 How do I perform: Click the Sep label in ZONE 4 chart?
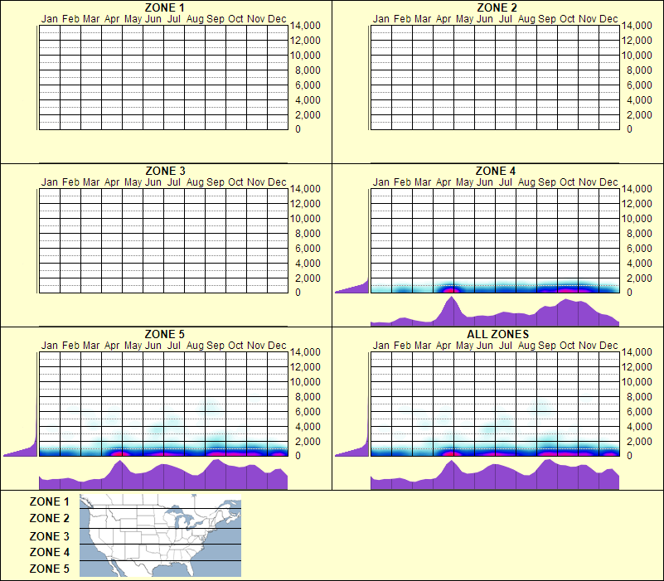tap(546, 182)
